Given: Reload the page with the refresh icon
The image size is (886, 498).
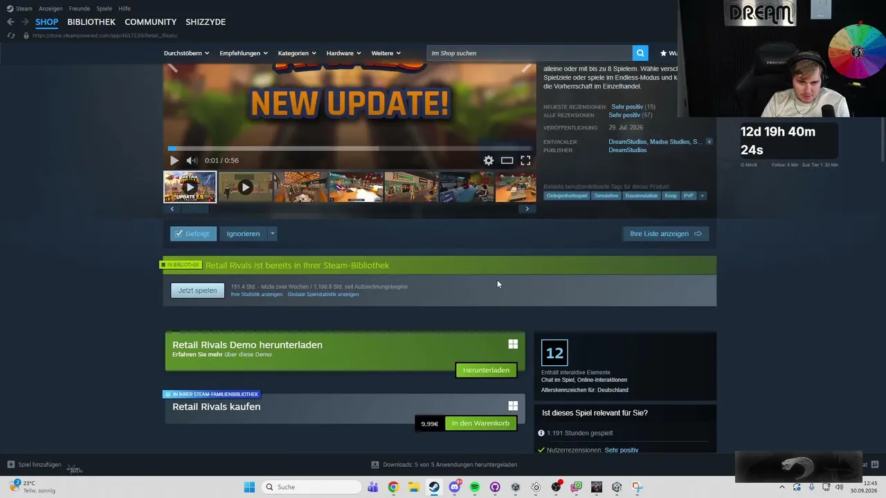Looking at the screenshot, I should point(10,35).
